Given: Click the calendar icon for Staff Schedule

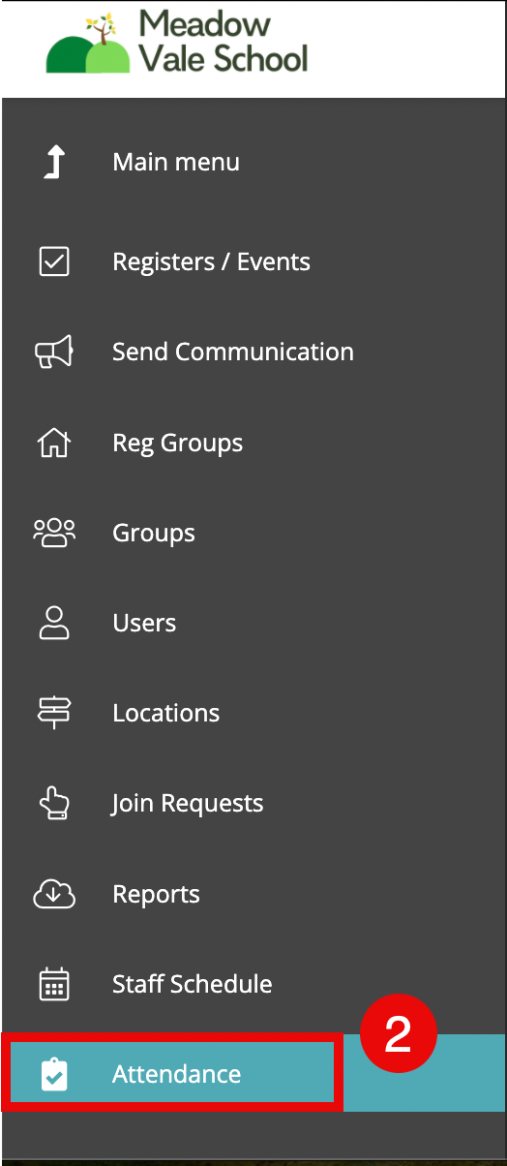Looking at the screenshot, I should 54,984.
